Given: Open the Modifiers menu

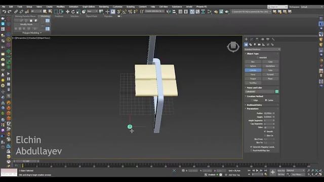Looking at the screenshot, I should coord(61,7).
